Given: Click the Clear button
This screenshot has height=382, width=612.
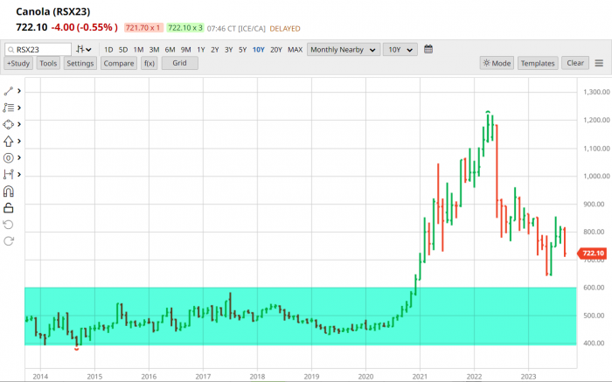Looking at the screenshot, I should point(575,63).
